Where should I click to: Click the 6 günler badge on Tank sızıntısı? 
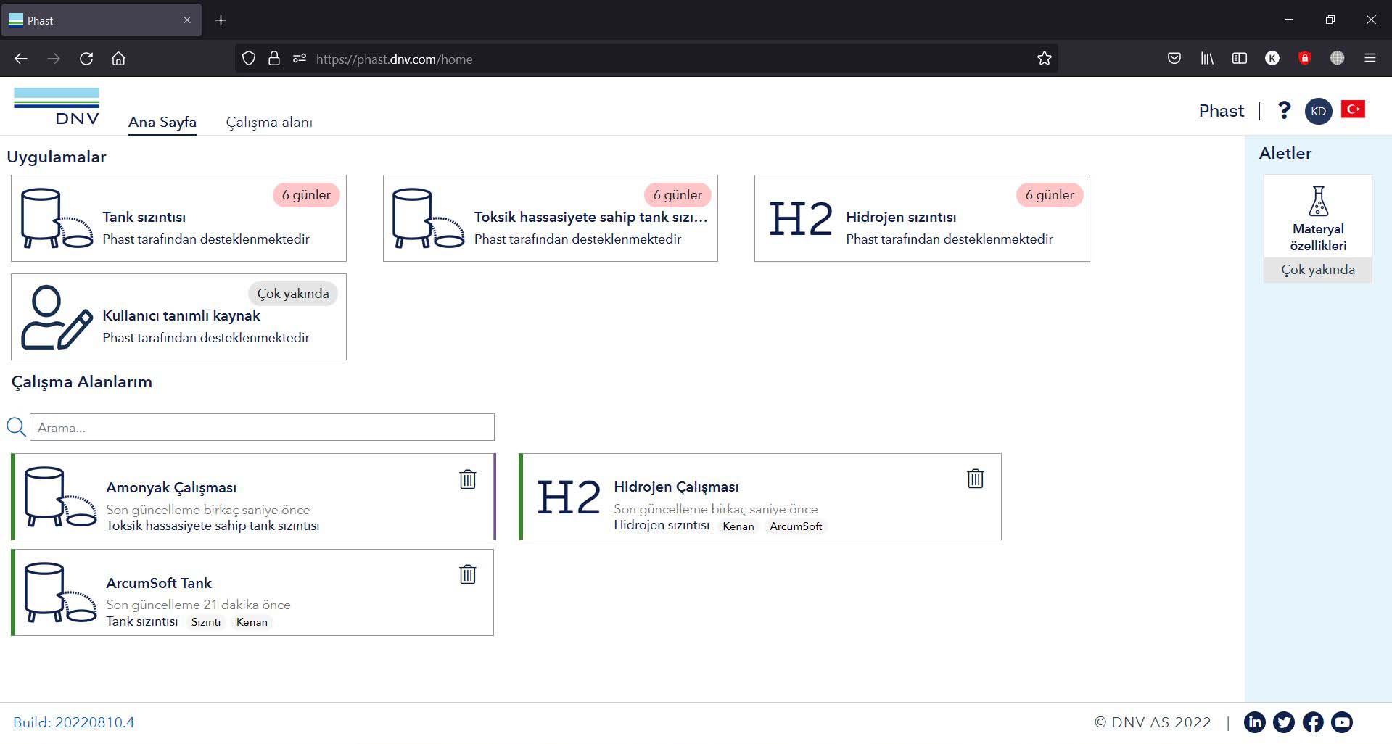point(306,195)
